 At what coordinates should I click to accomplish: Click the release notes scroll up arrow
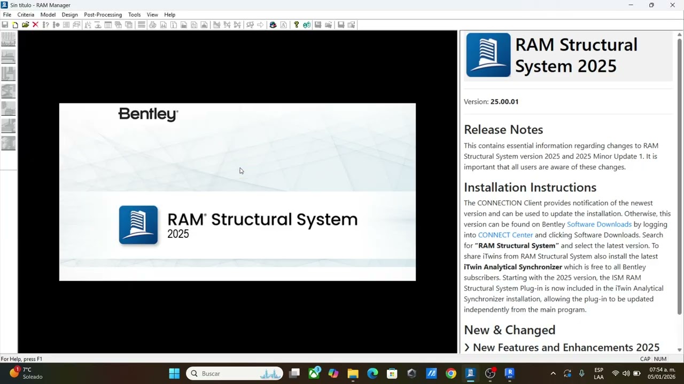tap(680, 35)
